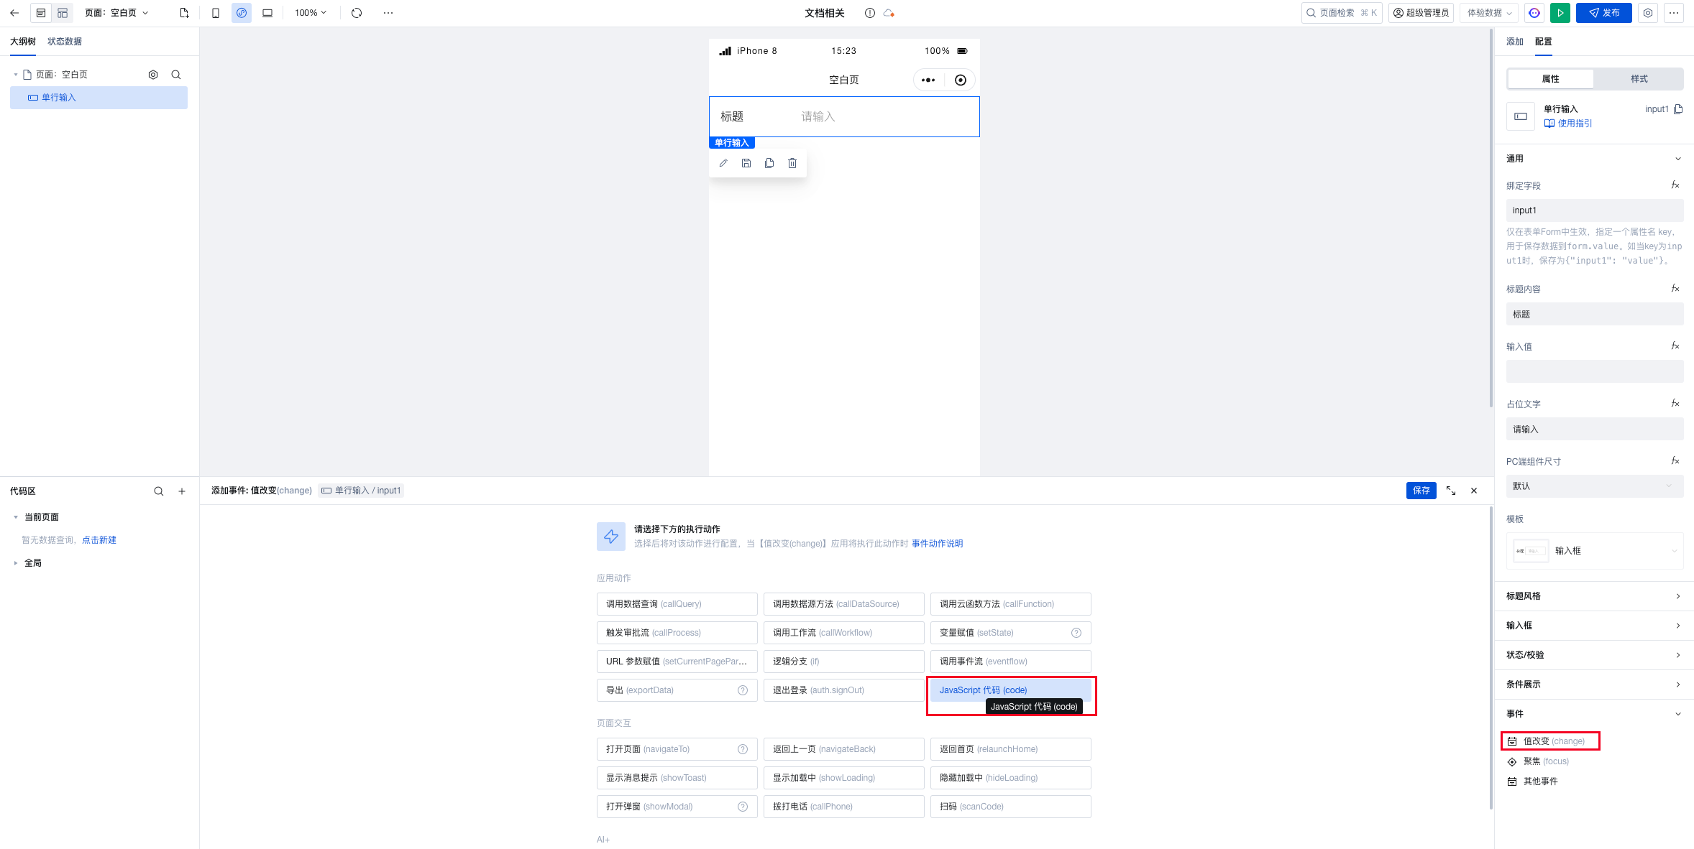Switch to the 状态数据 tab
Viewport: 1694px width, 849px height.
click(65, 42)
